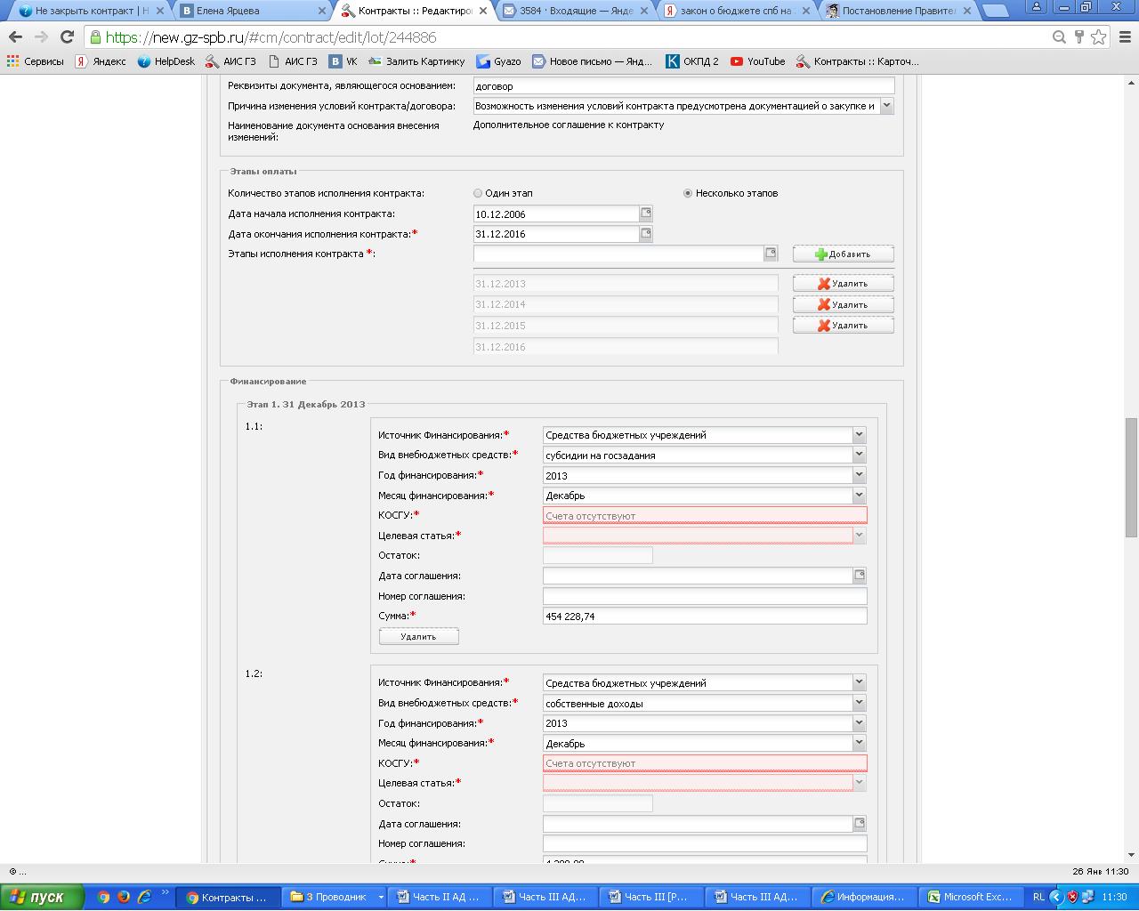The width and height of the screenshot is (1139, 911).
Task: Open the ОКПД 2 bookmark
Action: [x=691, y=61]
